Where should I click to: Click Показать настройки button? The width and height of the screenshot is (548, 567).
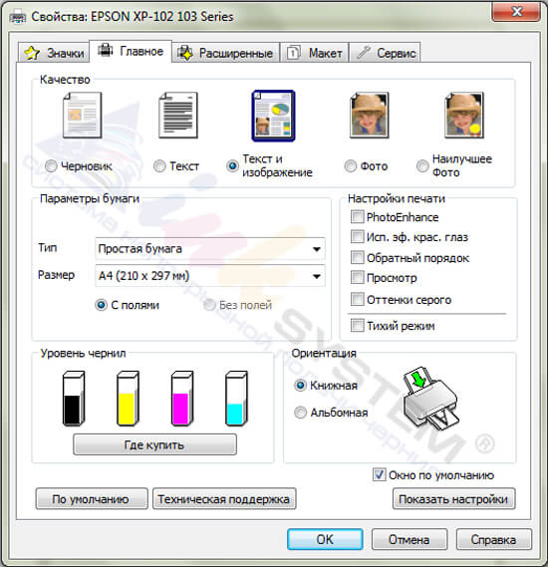[x=453, y=499]
